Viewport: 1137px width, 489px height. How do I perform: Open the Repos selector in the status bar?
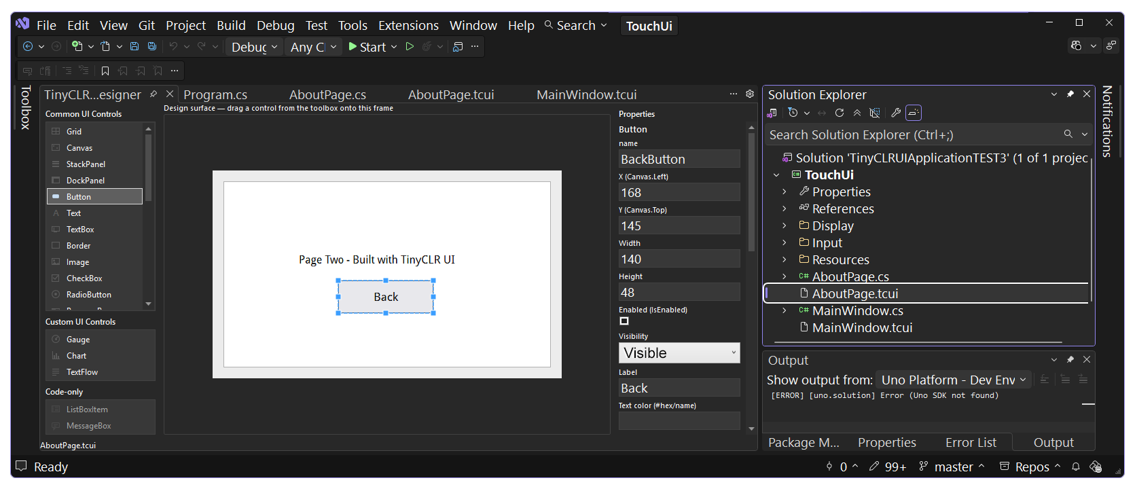pyautogui.click(x=1030, y=467)
